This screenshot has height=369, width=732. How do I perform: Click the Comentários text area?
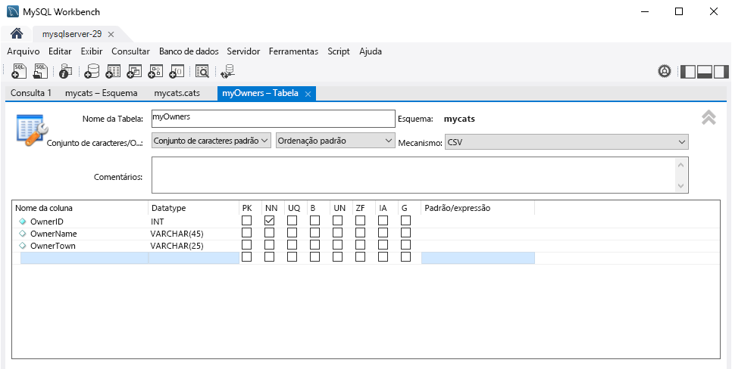point(414,175)
